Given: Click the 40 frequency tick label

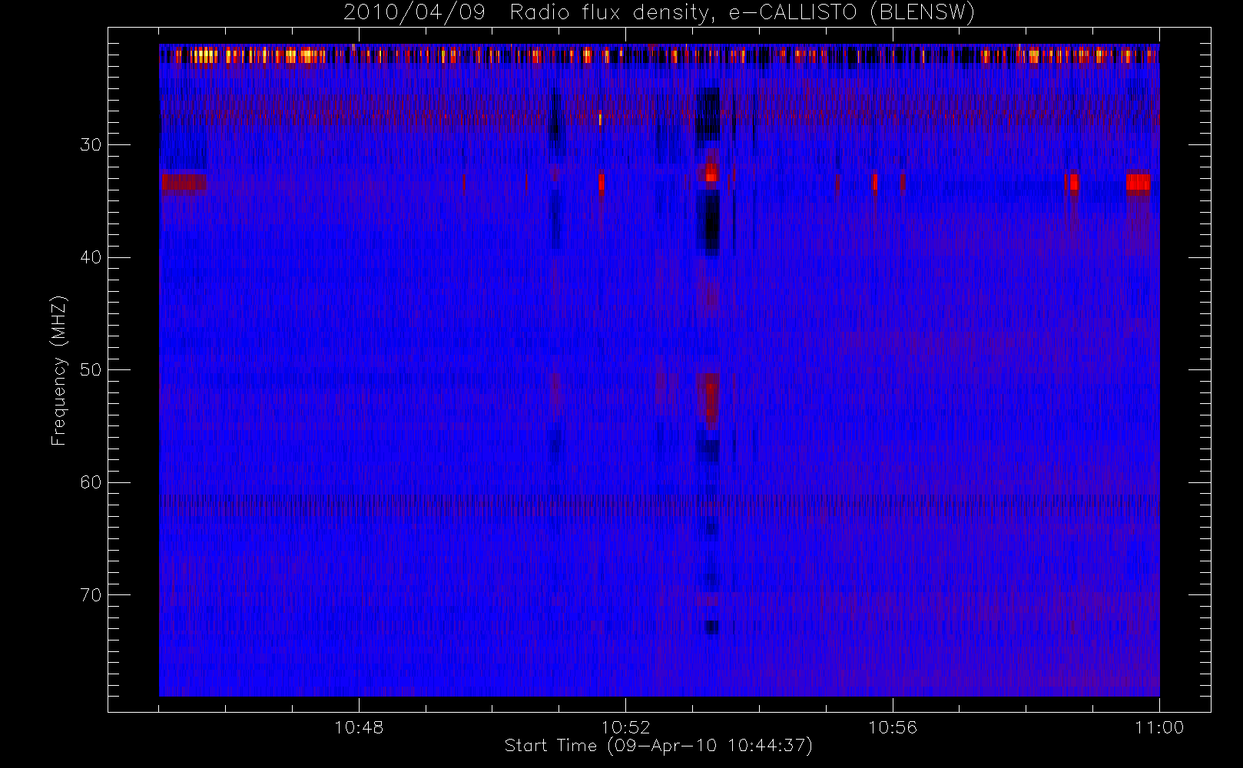Looking at the screenshot, I should coord(91,257).
